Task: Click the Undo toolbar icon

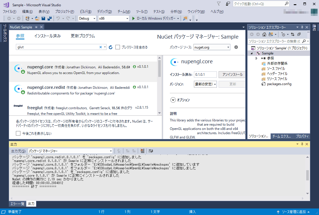Action: (58, 18)
